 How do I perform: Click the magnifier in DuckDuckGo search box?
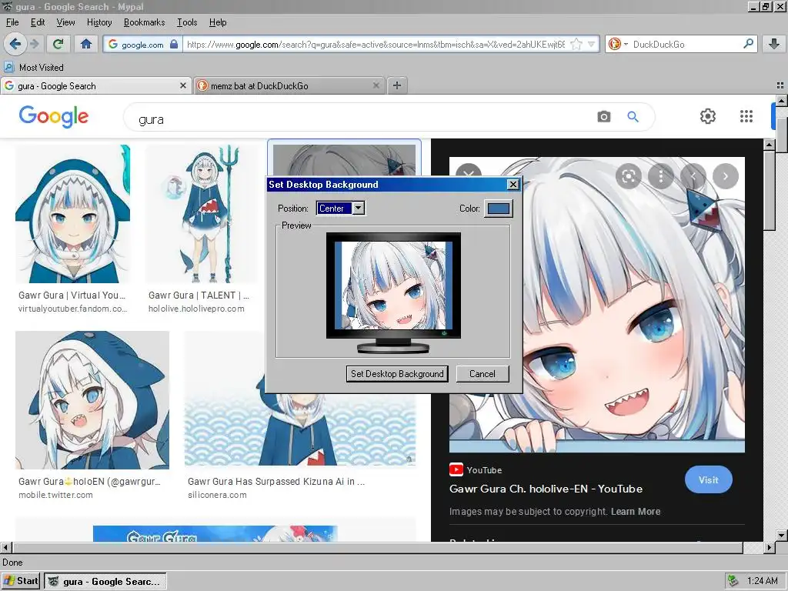[748, 44]
